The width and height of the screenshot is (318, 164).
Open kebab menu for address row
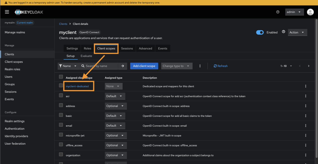point(306,106)
